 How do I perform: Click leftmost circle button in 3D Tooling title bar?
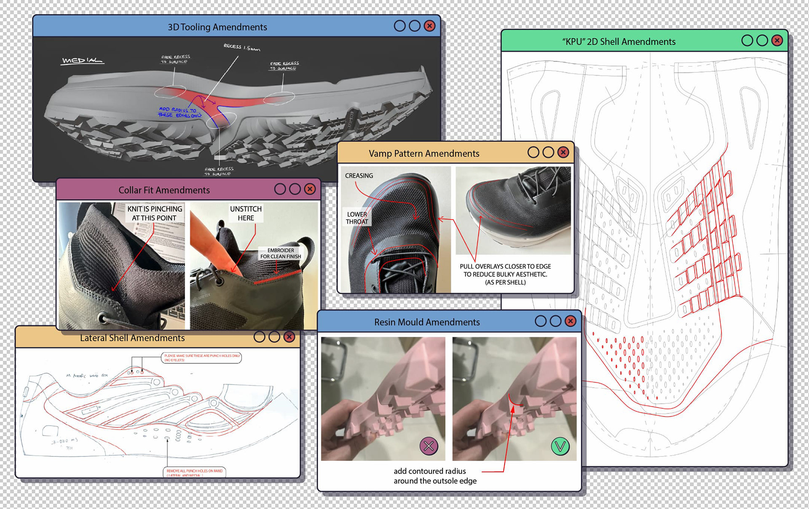coord(400,26)
